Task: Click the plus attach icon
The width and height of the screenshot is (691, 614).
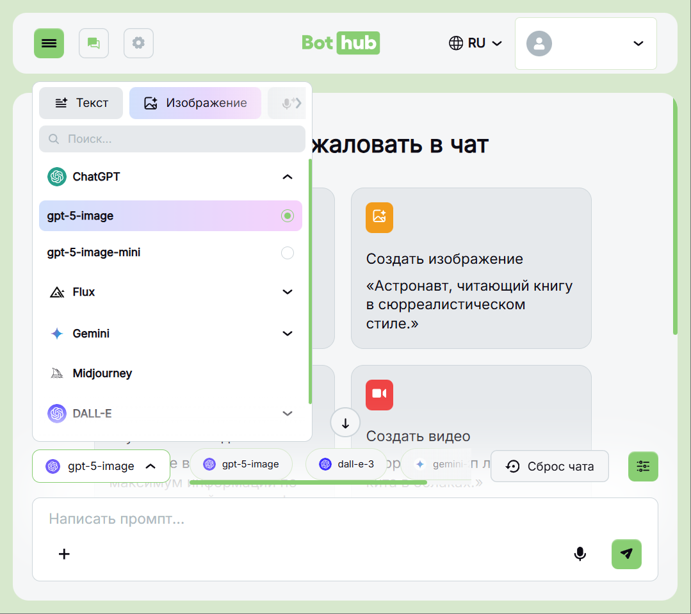Action: click(64, 554)
